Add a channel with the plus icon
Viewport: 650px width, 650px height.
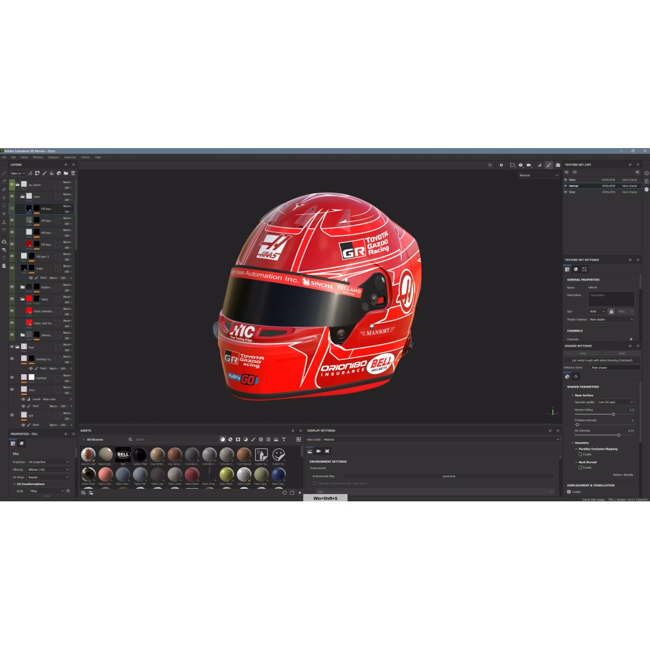[631, 339]
